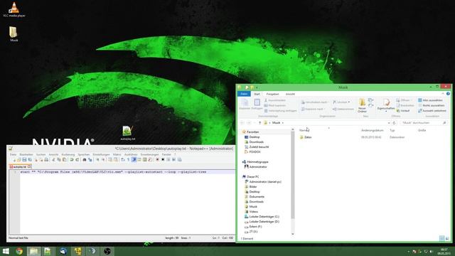455x256 pixels.
Task: Click the Eigenschaften icon in Explorer ribbon
Action: (386, 102)
